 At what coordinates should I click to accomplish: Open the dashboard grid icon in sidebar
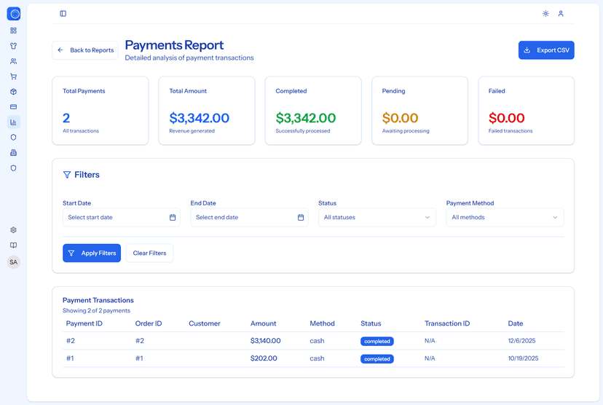point(13,31)
